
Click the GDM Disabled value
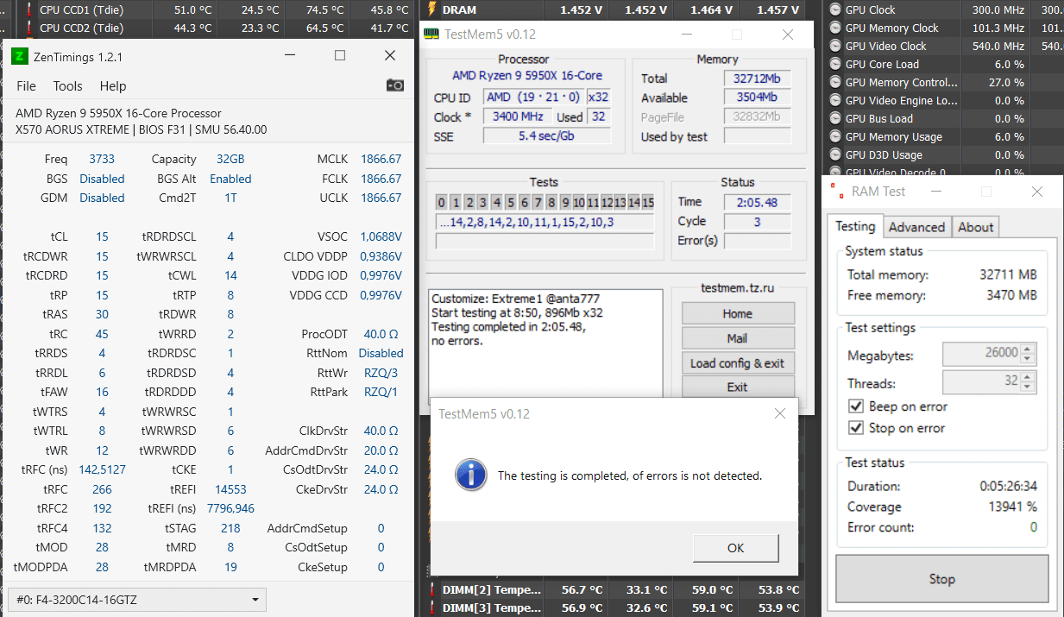click(102, 198)
